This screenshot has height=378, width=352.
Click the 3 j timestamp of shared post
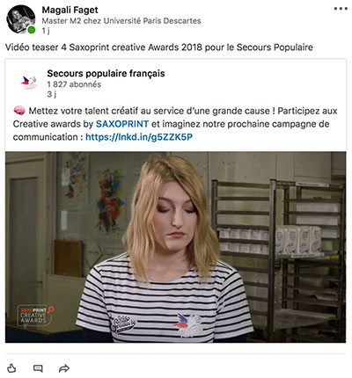tap(51, 94)
